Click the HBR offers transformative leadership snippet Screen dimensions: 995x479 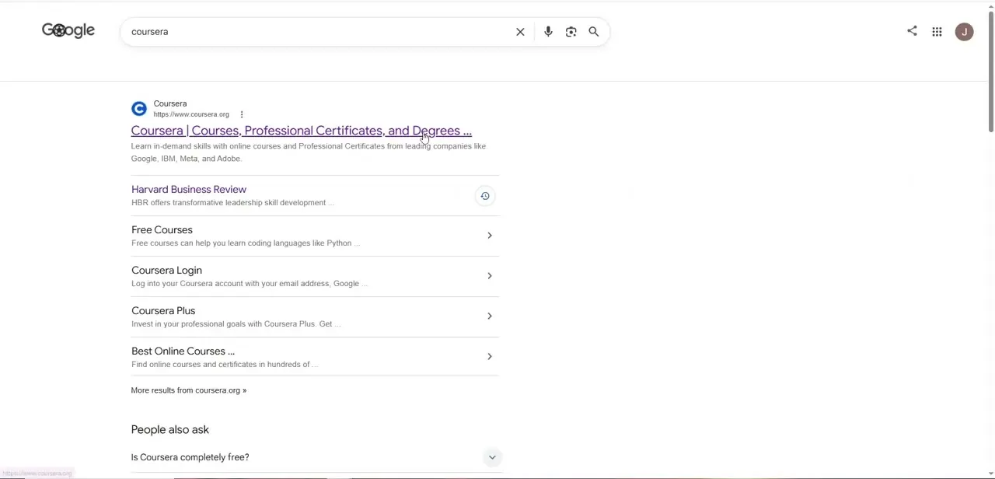(x=232, y=203)
